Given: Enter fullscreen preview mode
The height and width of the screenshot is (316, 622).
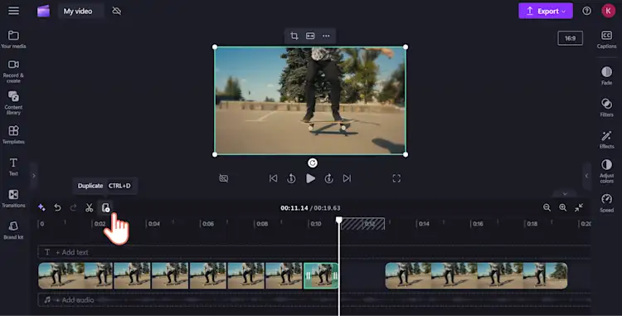Looking at the screenshot, I should tap(396, 178).
